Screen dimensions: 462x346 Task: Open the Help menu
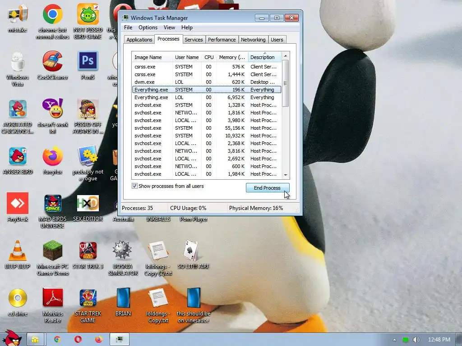tap(187, 27)
